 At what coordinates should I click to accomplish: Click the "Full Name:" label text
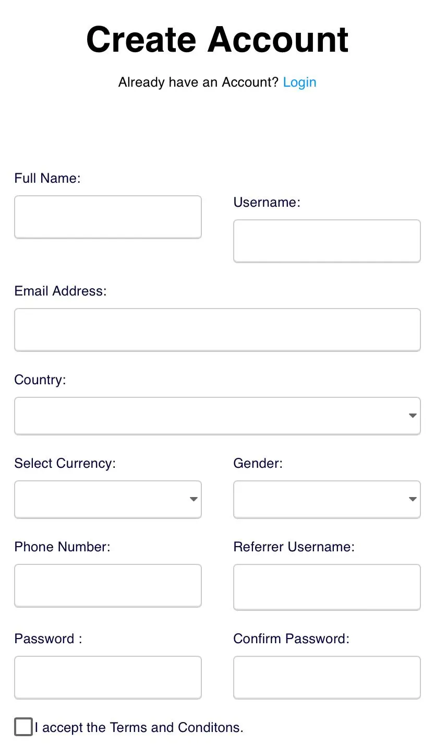[x=47, y=179]
